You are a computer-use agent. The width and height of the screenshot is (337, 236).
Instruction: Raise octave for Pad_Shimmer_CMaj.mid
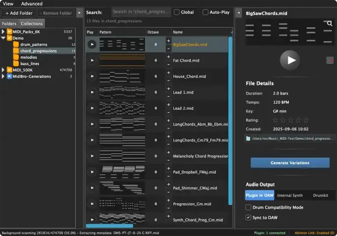click(x=168, y=184)
